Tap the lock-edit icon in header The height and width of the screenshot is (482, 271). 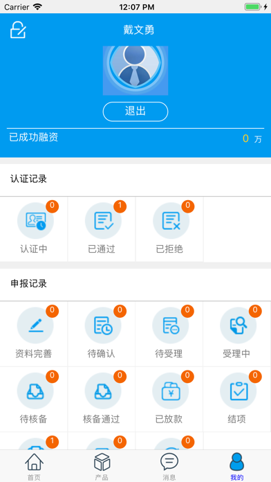pos(18,30)
